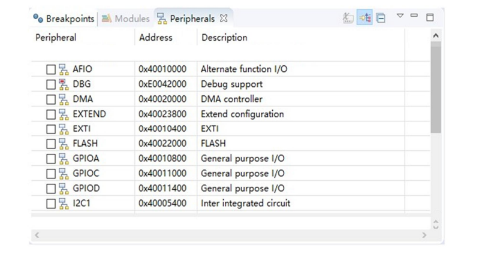Click the Peripherals tab icon

coord(162,19)
